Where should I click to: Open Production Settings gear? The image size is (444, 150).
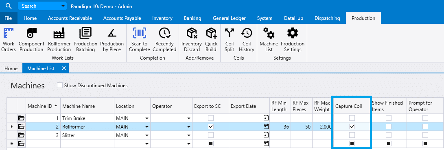pos(293,40)
